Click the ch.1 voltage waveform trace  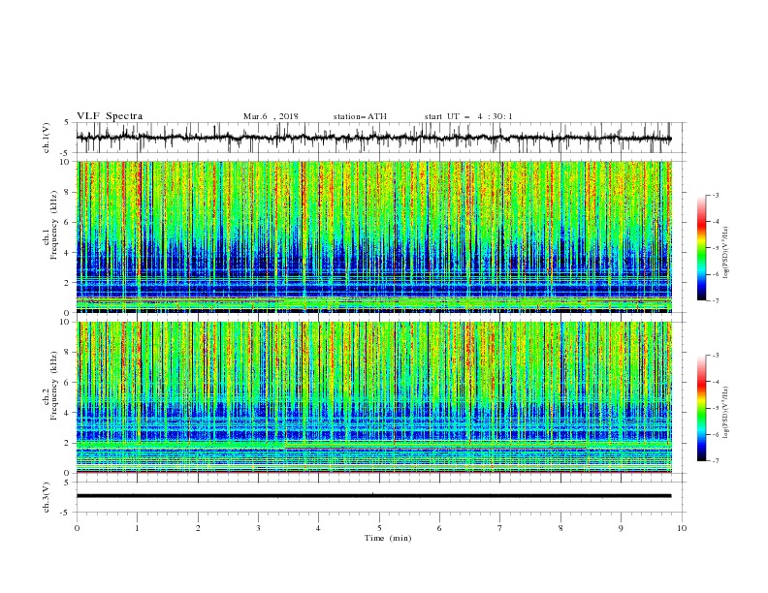(x=374, y=138)
